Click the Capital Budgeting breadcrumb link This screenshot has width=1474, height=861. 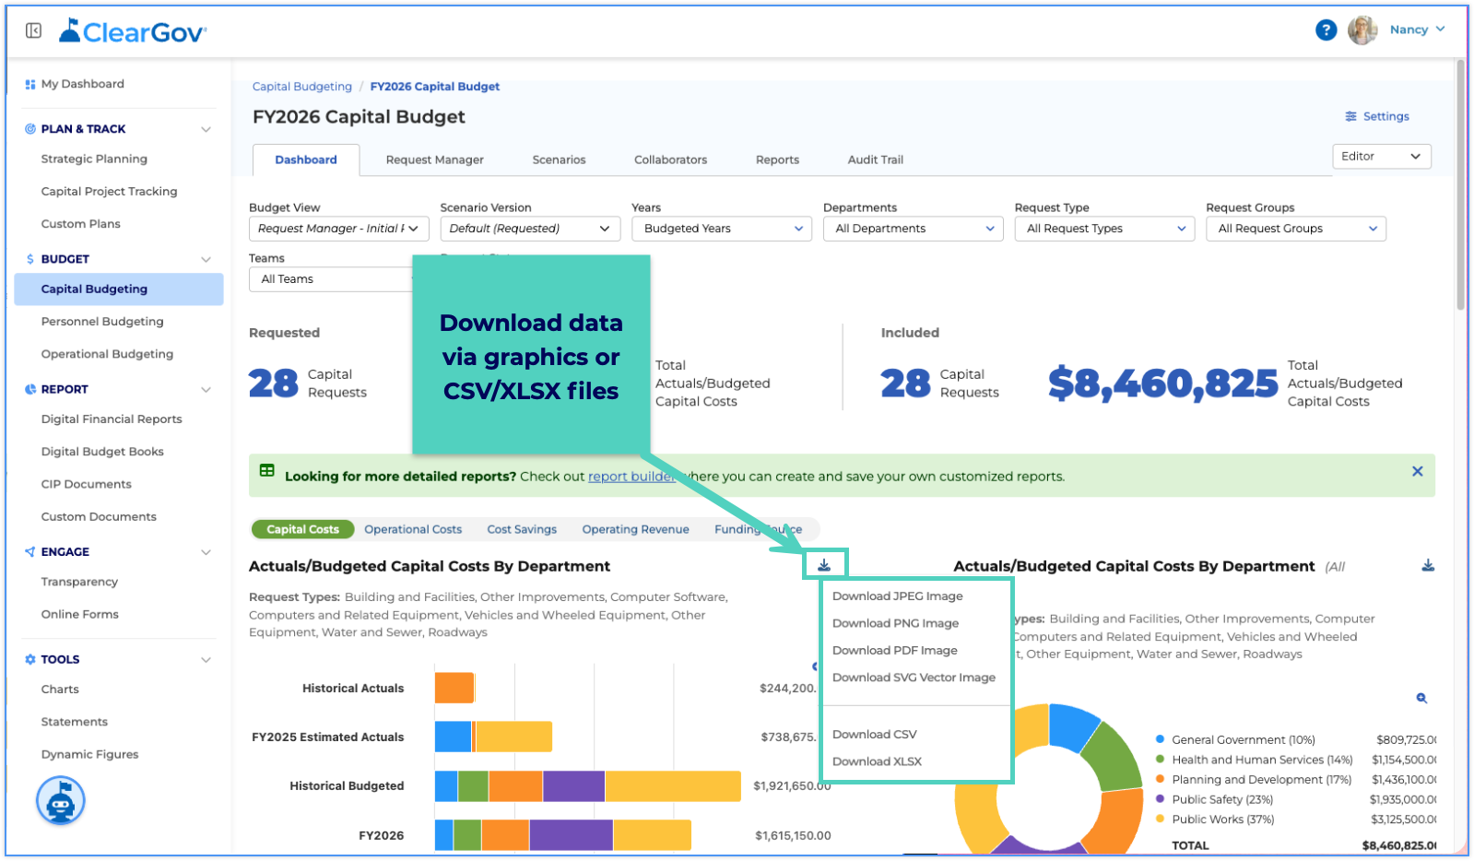(302, 87)
